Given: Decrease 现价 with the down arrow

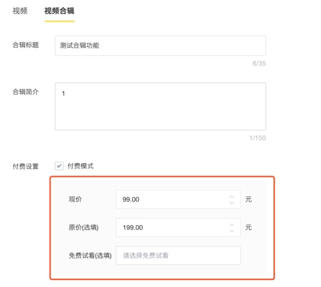Looking at the screenshot, I should tap(232, 203).
